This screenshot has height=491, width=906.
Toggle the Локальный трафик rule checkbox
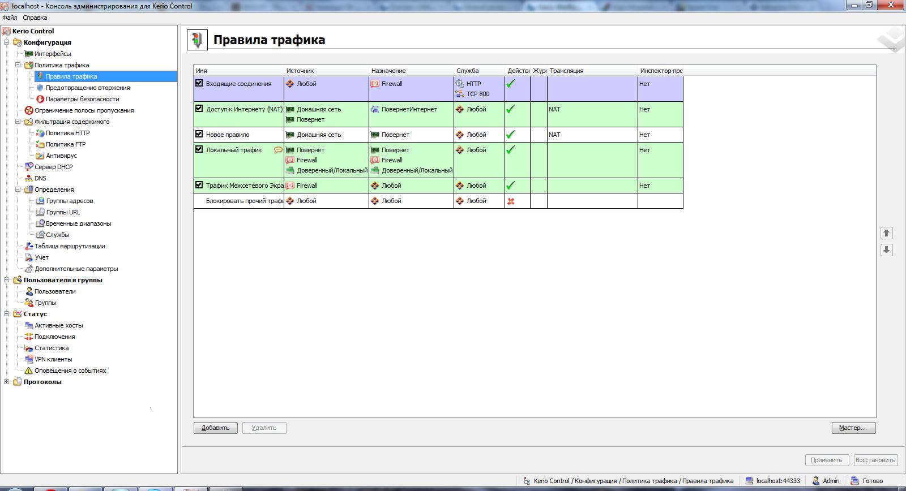(199, 149)
